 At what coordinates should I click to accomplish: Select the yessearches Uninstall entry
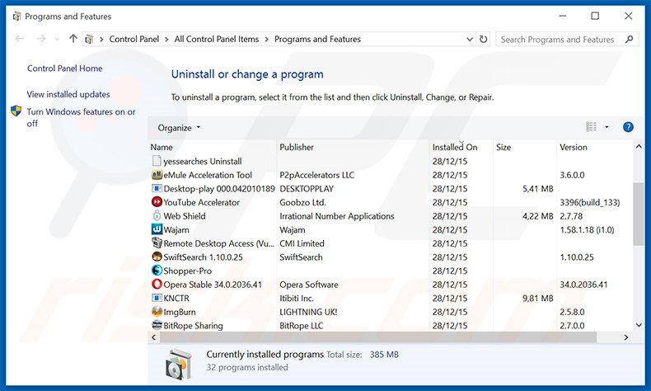[203, 161]
